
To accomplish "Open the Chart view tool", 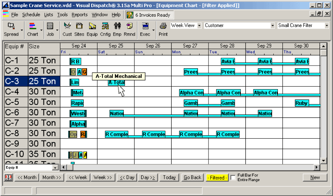I will click(33, 30).
